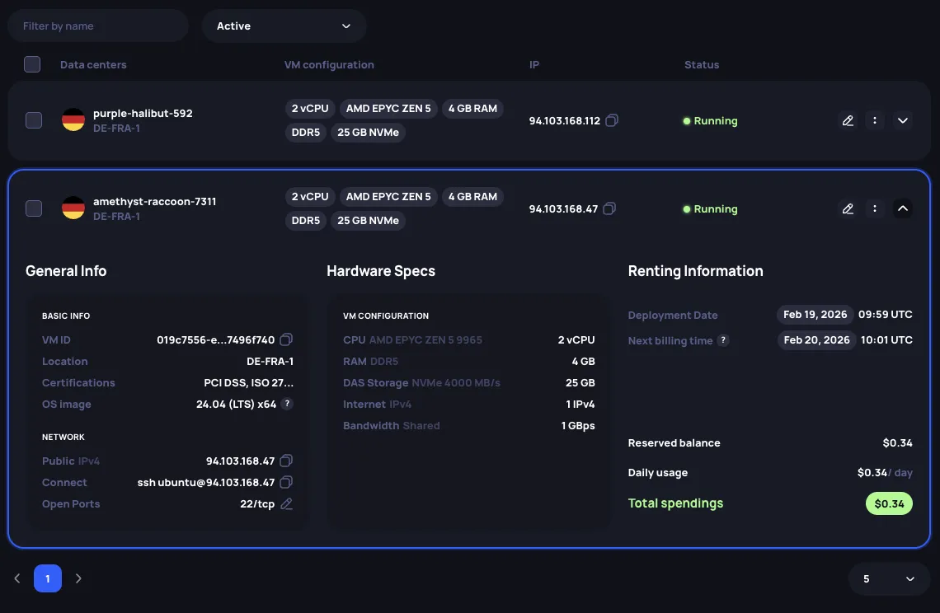
Task: Show OS image help tooltip icon
Action: click(287, 404)
